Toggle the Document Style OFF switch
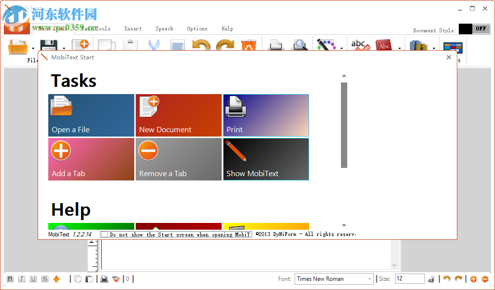This screenshot has height=290, width=495. pyautogui.click(x=474, y=29)
